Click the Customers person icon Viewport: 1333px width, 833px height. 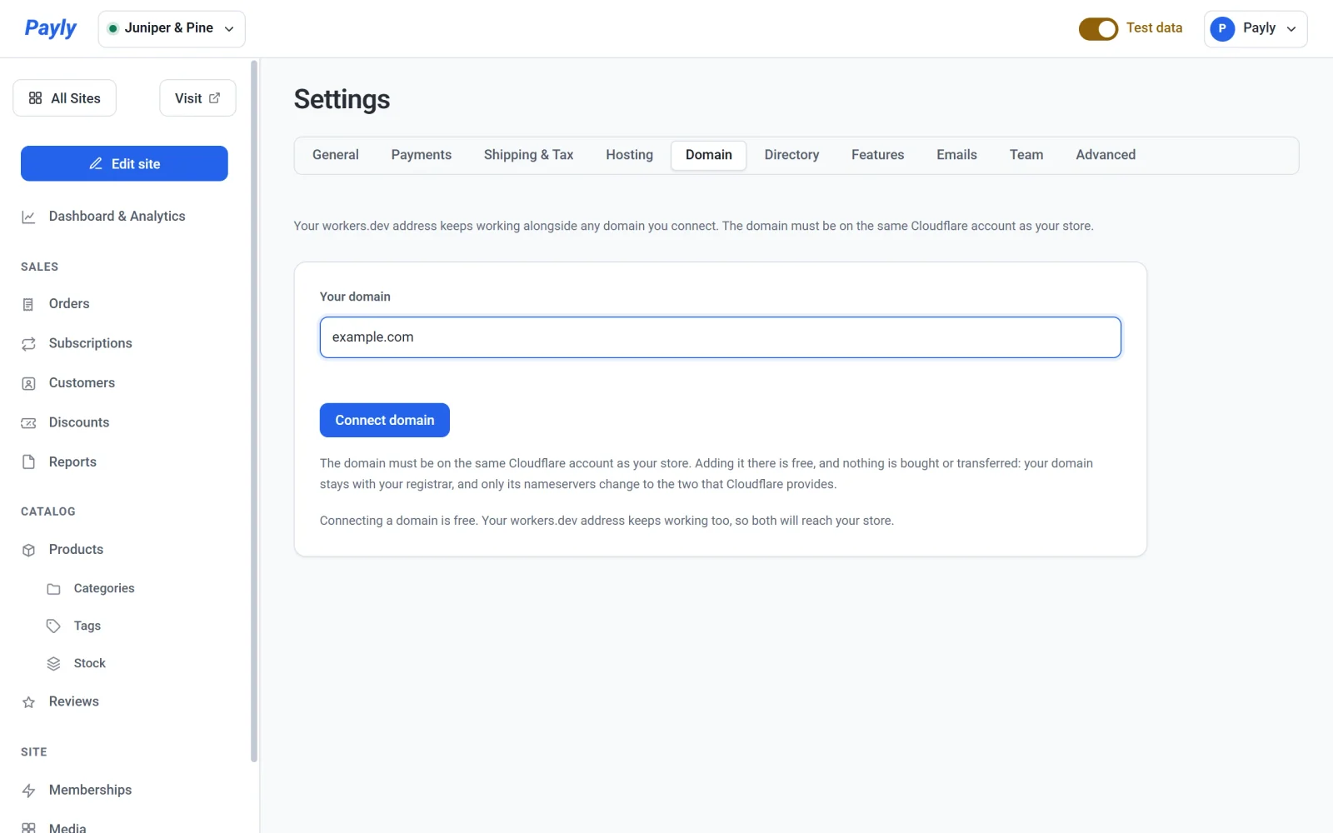(x=28, y=383)
